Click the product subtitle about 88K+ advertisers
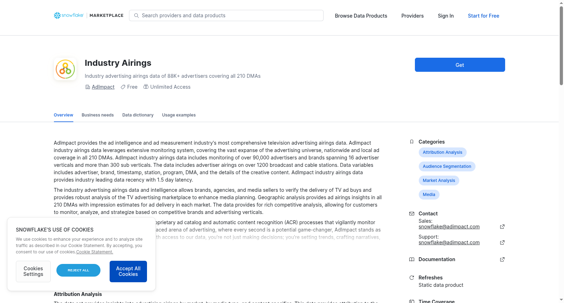 click(x=173, y=76)
